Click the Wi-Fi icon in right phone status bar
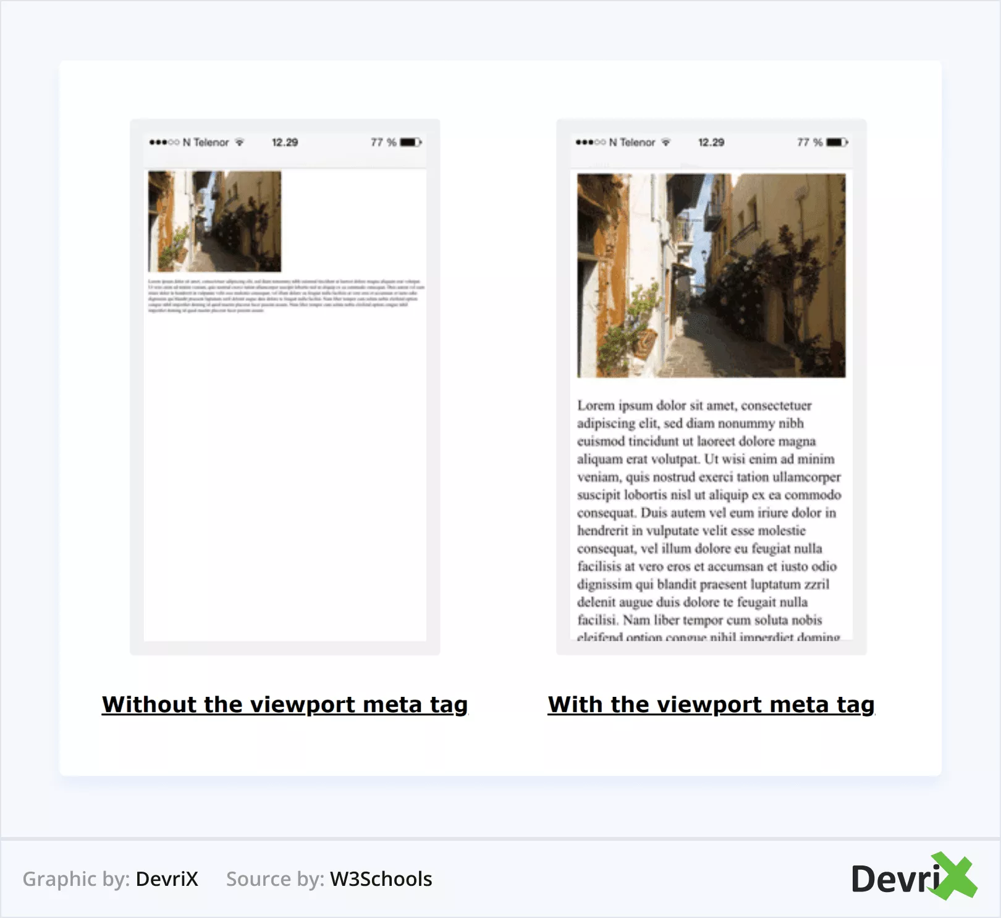This screenshot has width=1001, height=918. (665, 142)
